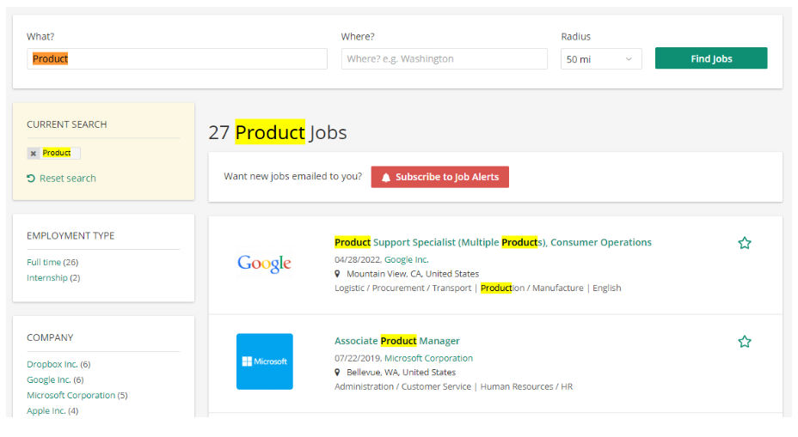Click the '27 Product Jobs' heading

point(278,132)
